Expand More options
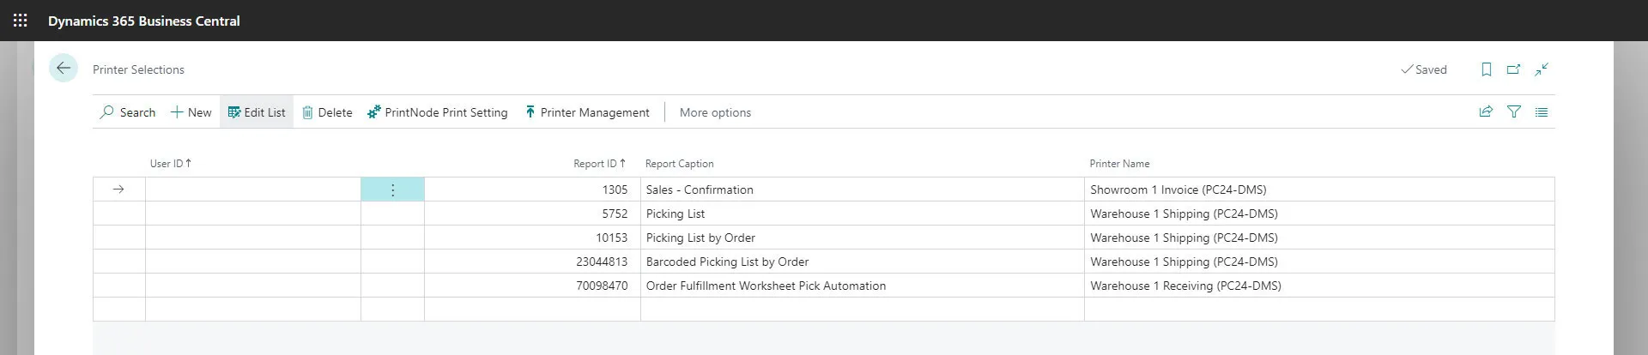 click(715, 112)
